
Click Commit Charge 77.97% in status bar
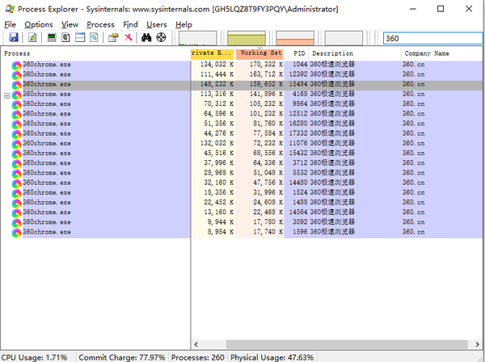[x=122, y=357]
